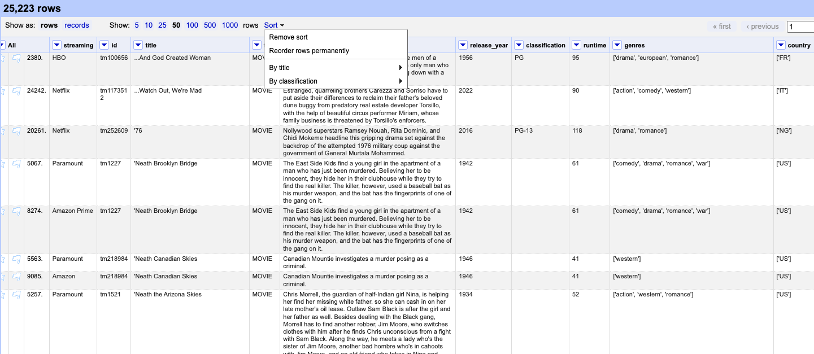814x354 pixels.
Task: Star row 20261 Netflix entry
Action: [3, 131]
